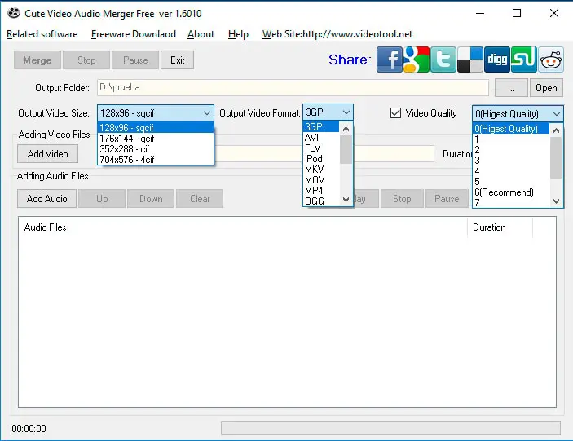Select 0(Higest Quality) in quality list

click(511, 129)
